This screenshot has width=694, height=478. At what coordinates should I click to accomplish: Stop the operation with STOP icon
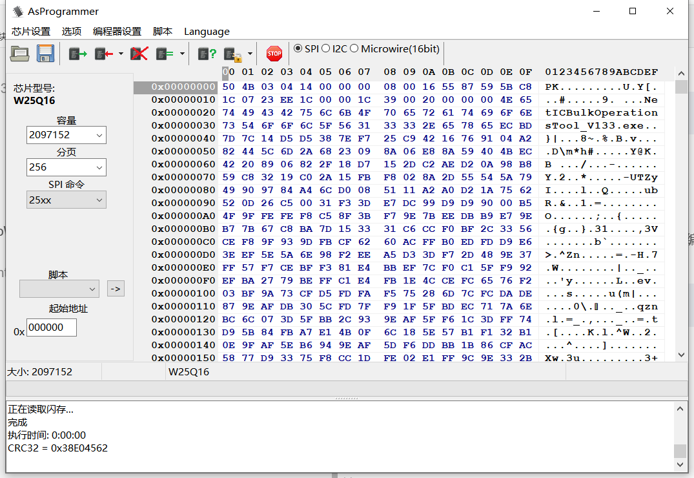pyautogui.click(x=274, y=54)
